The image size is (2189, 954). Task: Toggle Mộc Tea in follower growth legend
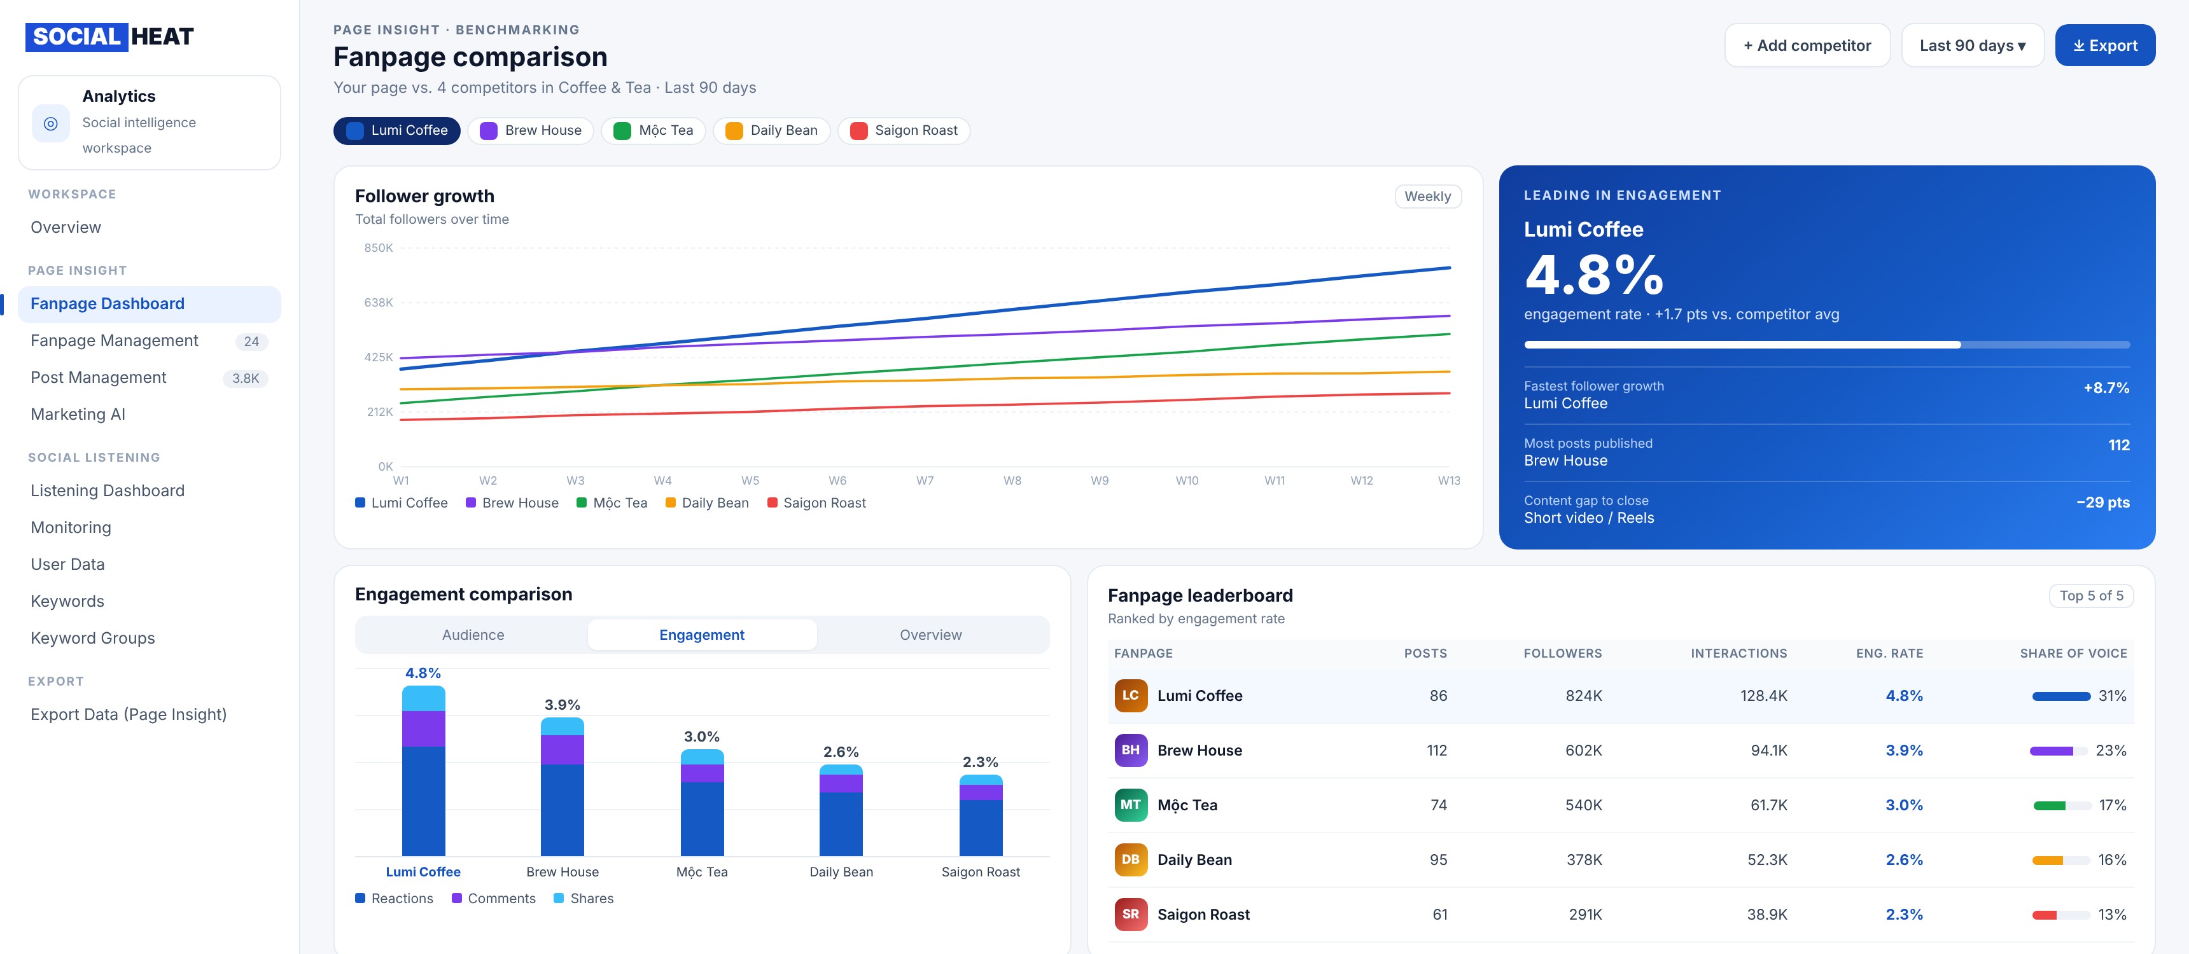612,503
